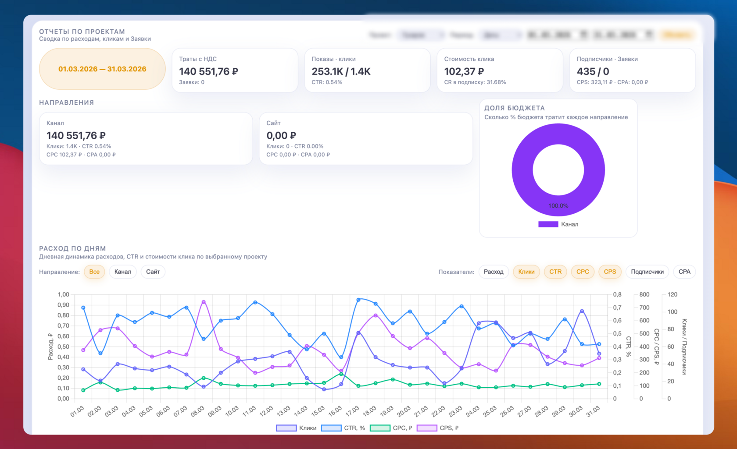Select the Сайт direction filter
Viewport: 737px width, 449px height.
(x=153, y=272)
